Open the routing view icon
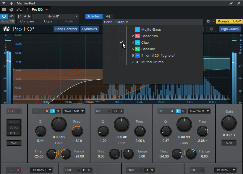 [x=18, y=9]
